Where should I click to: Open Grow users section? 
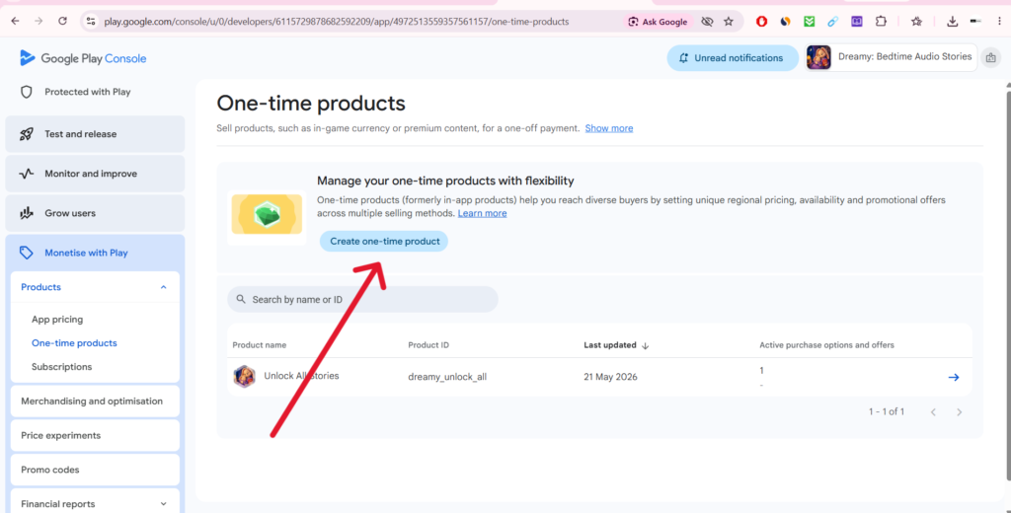tap(95, 213)
